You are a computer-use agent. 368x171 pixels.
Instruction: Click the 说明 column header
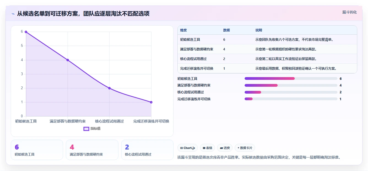pos(259,30)
